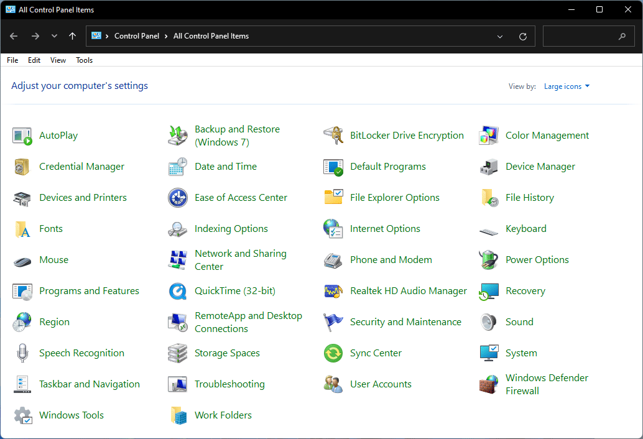Click the Sync Center green icon

(333, 353)
